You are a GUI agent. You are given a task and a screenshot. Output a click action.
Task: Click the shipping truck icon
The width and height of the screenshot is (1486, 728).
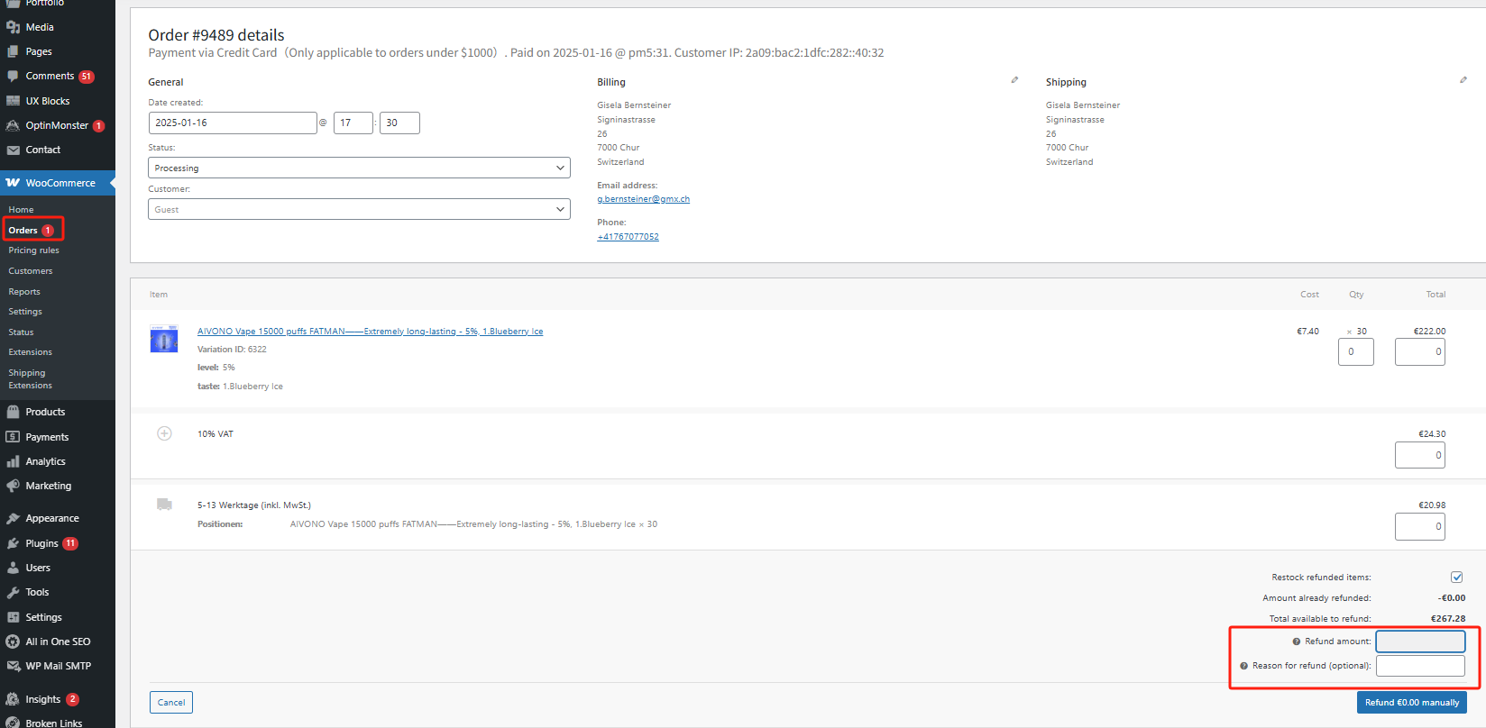tap(164, 505)
